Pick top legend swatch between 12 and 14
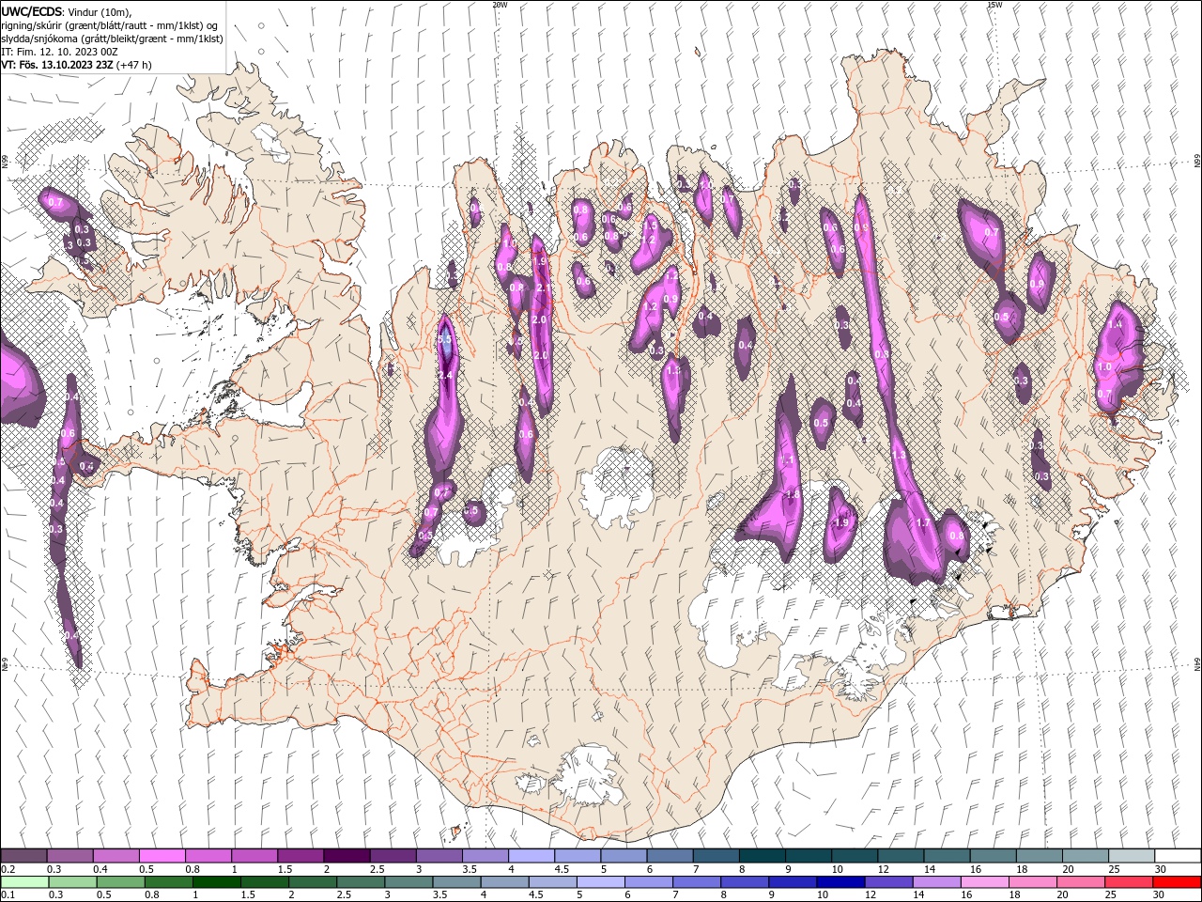1202x902 pixels. click(900, 856)
